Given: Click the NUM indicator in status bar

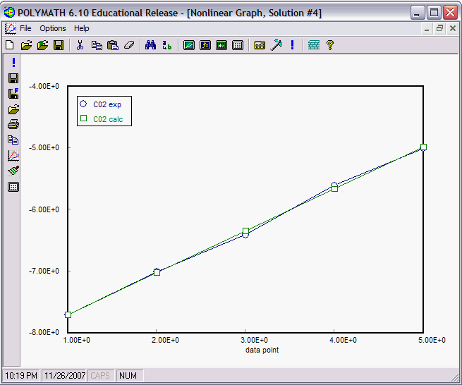Looking at the screenshot, I should [127, 376].
